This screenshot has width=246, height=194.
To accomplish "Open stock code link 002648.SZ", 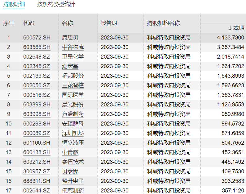I will click(x=36, y=57).
